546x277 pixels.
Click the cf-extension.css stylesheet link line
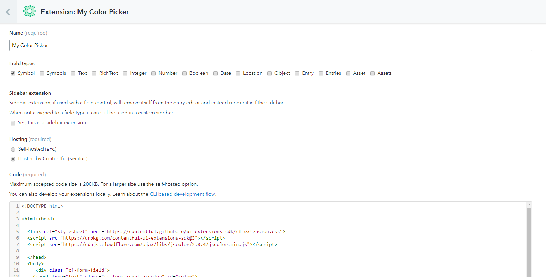coord(156,231)
